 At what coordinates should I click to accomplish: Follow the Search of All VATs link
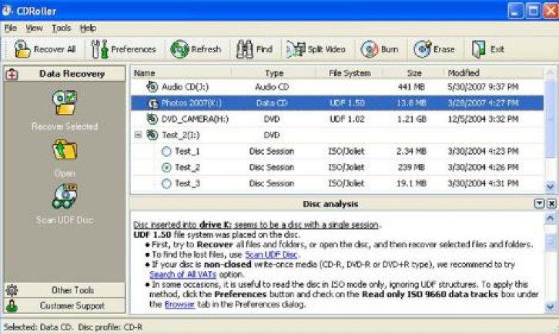point(183,275)
